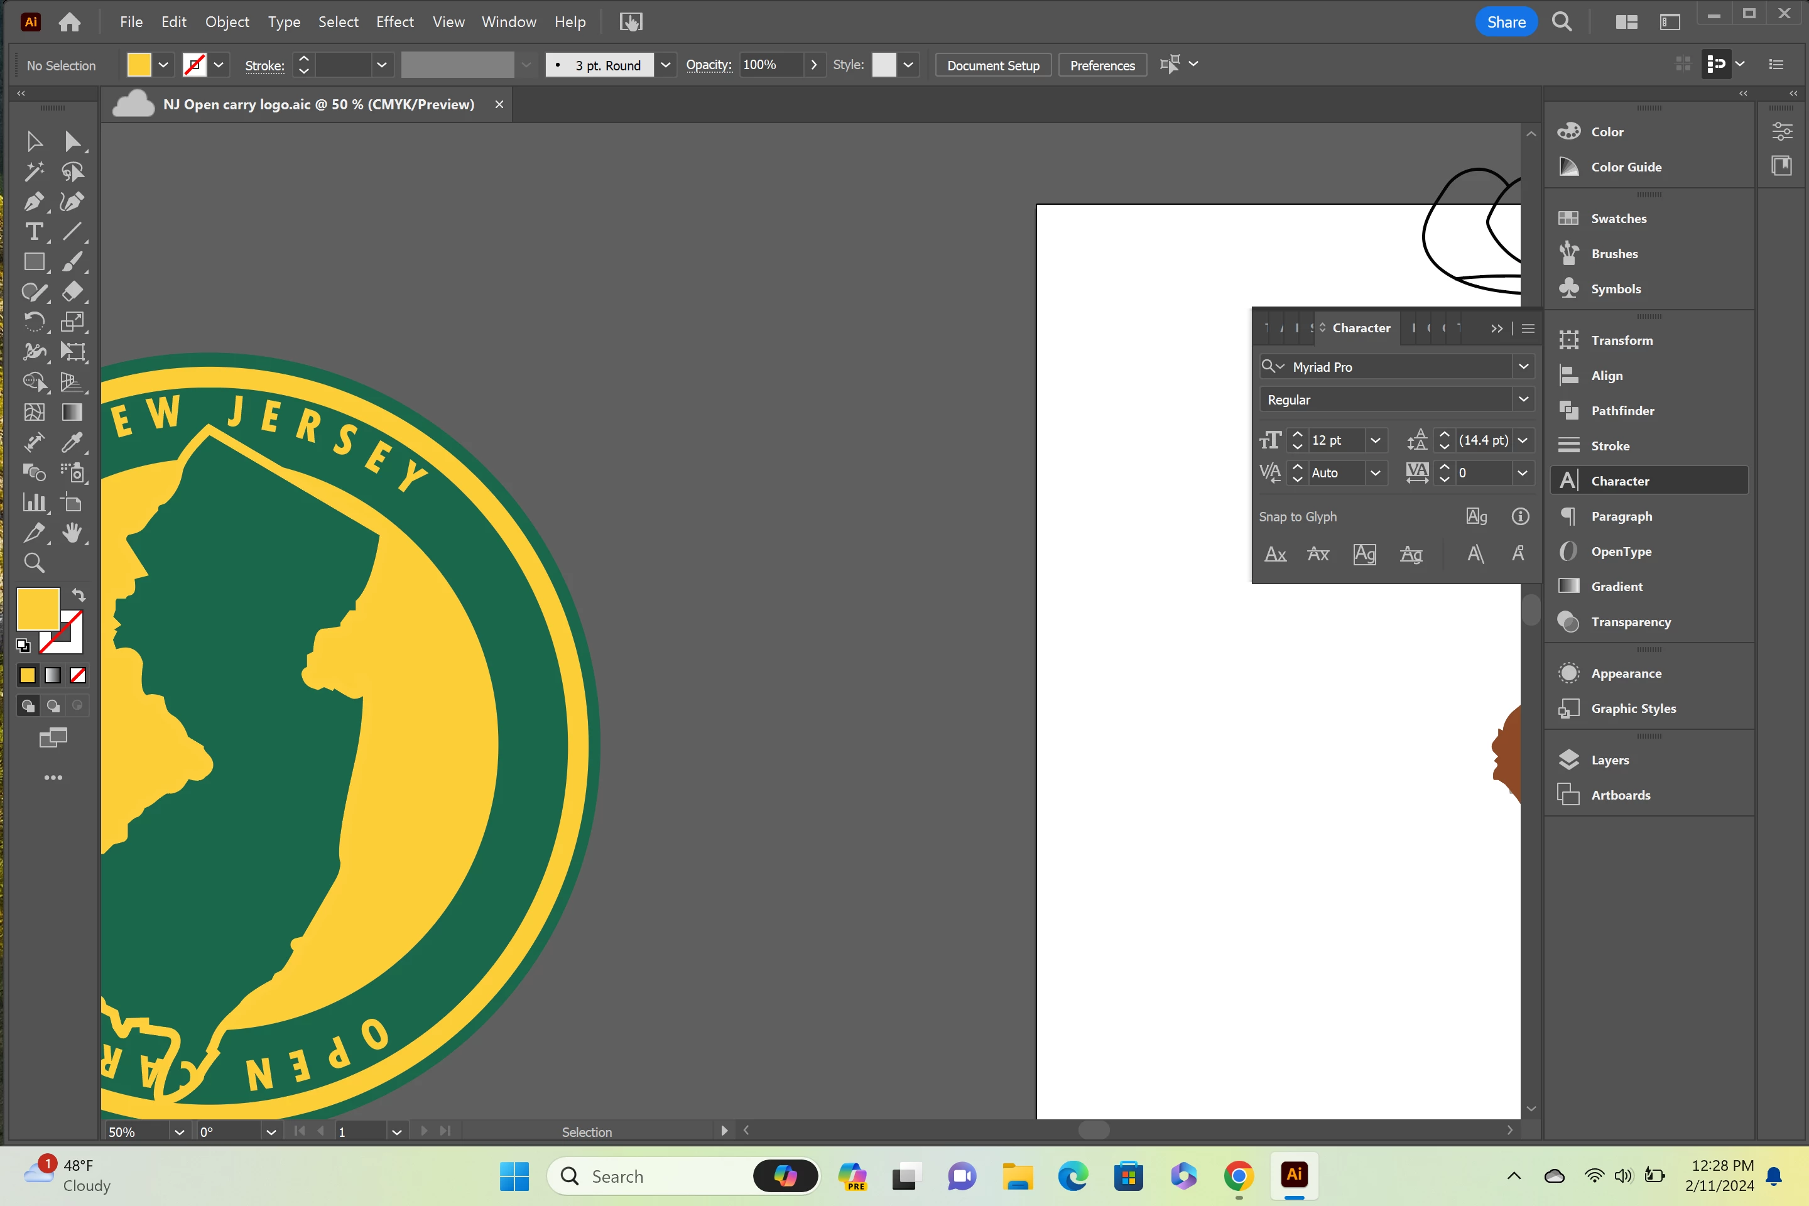The height and width of the screenshot is (1206, 1809).
Task: Pick the Zoom tool in toolbar
Action: [33, 563]
